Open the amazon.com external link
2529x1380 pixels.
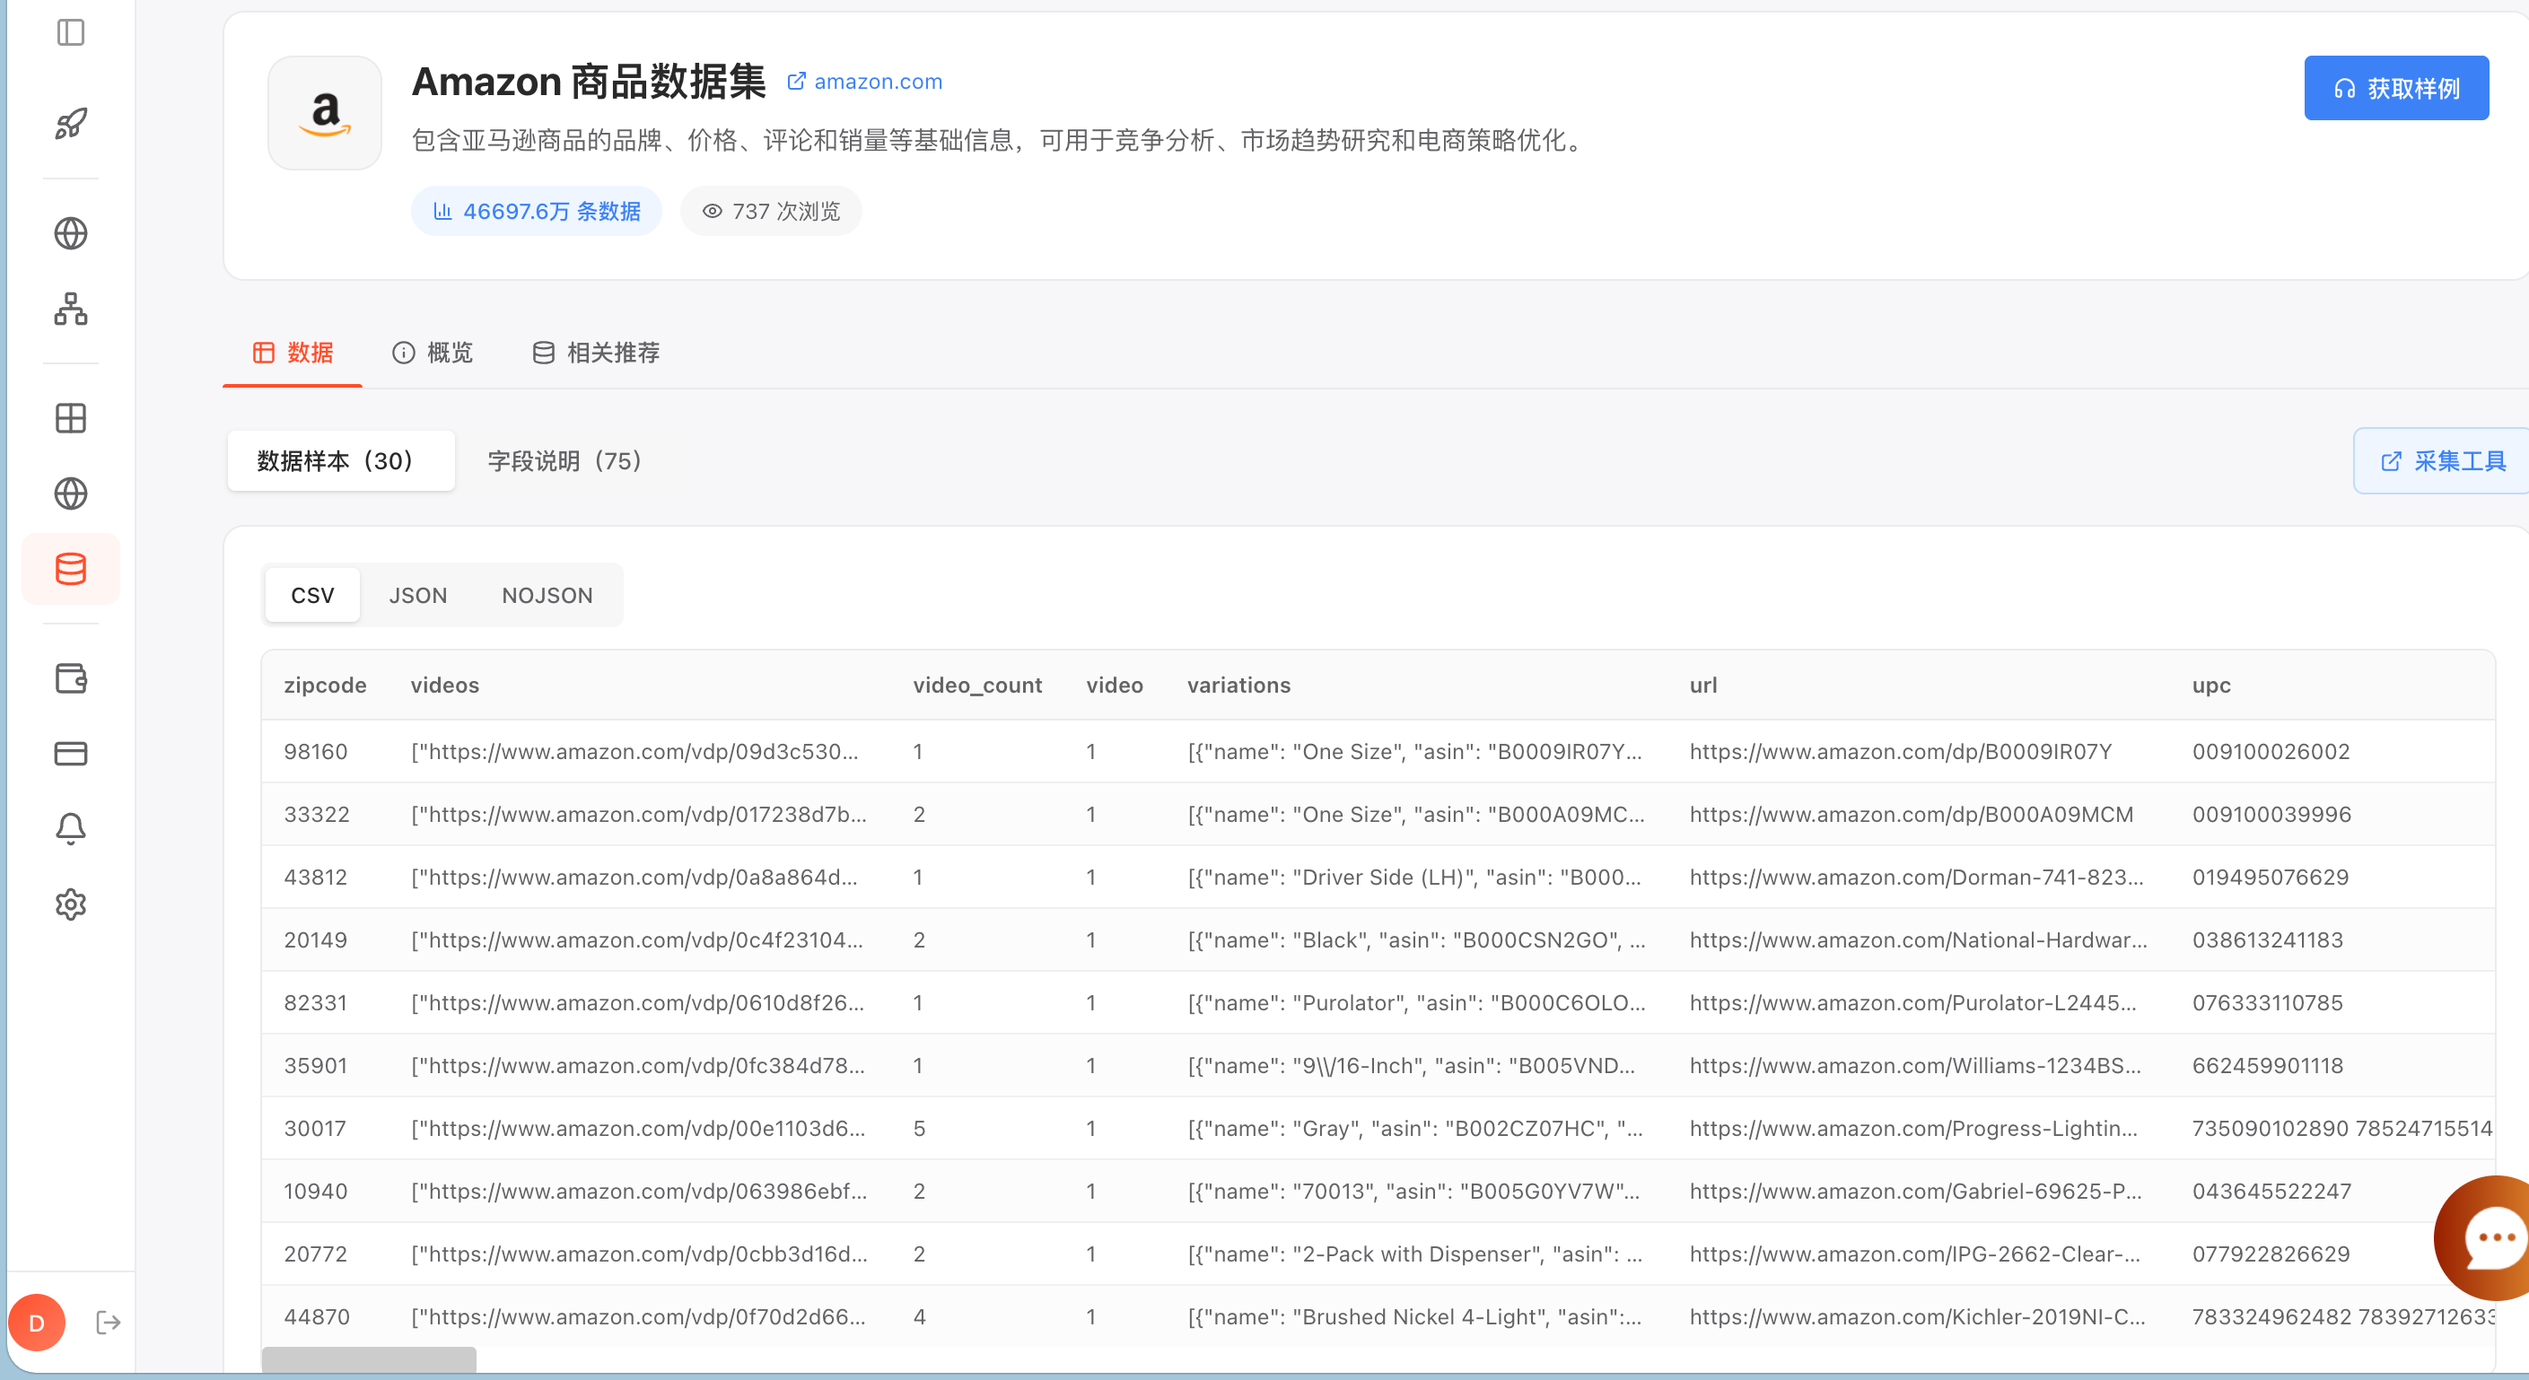tap(865, 82)
